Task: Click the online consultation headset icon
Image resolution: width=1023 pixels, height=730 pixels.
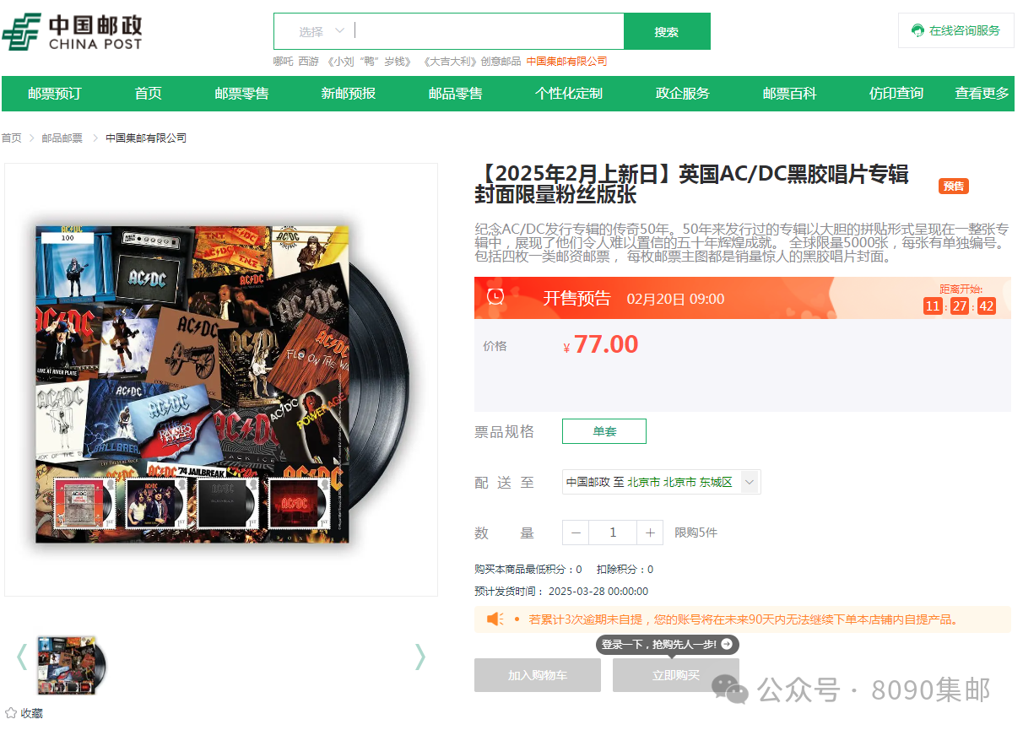Action: coord(917,30)
